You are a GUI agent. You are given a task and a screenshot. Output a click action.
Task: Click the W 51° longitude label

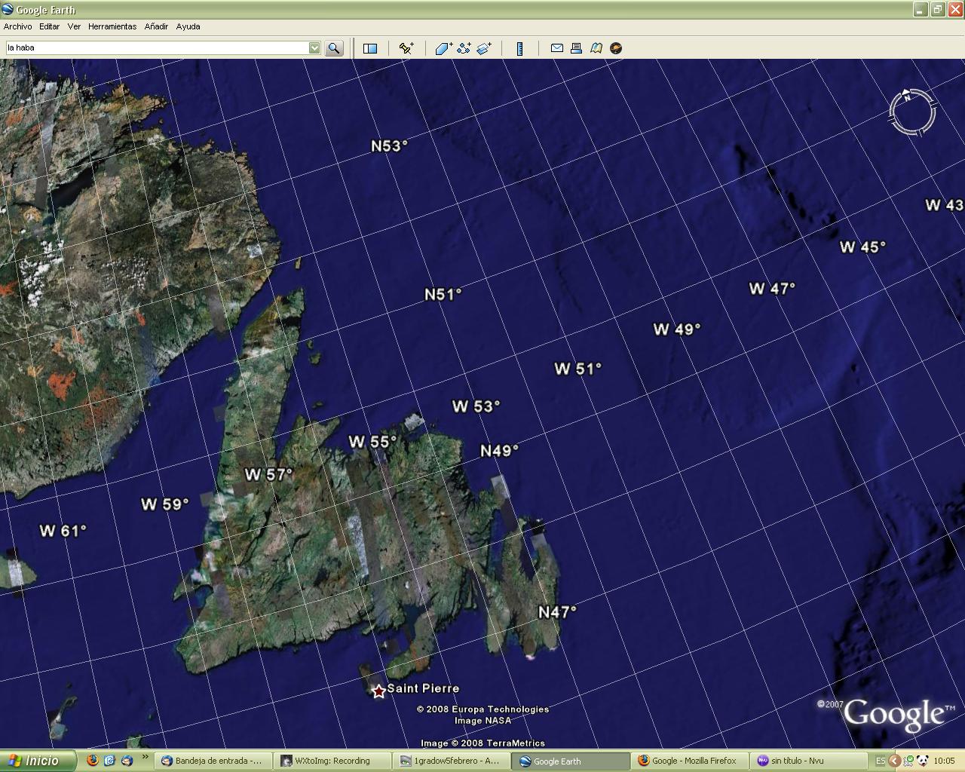click(578, 369)
